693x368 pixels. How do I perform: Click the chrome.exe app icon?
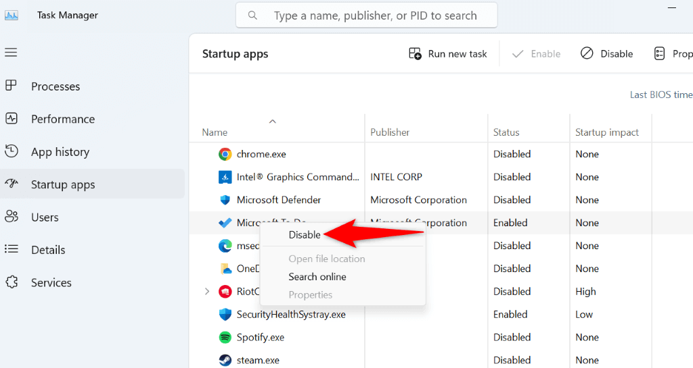point(225,154)
